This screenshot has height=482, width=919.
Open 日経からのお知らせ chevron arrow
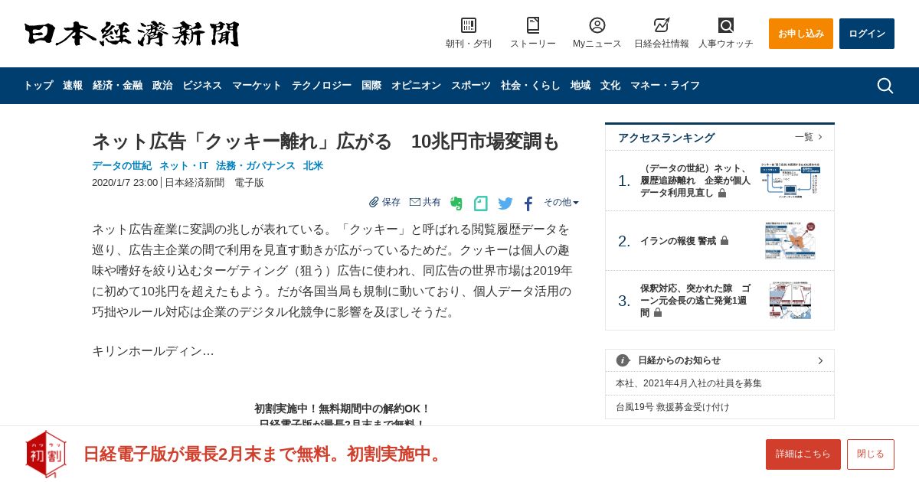[820, 360]
